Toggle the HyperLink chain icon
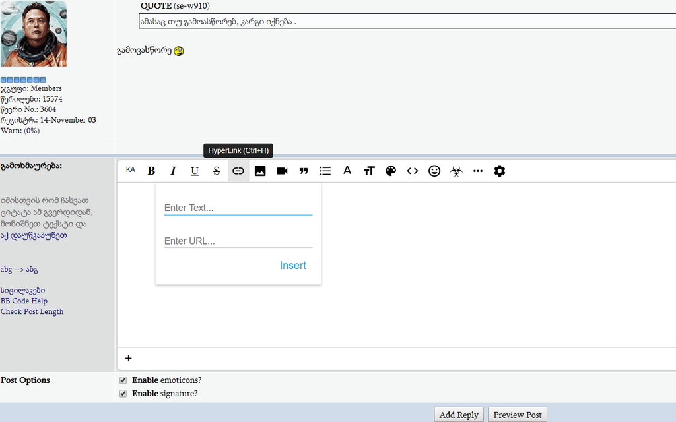 pyautogui.click(x=238, y=171)
